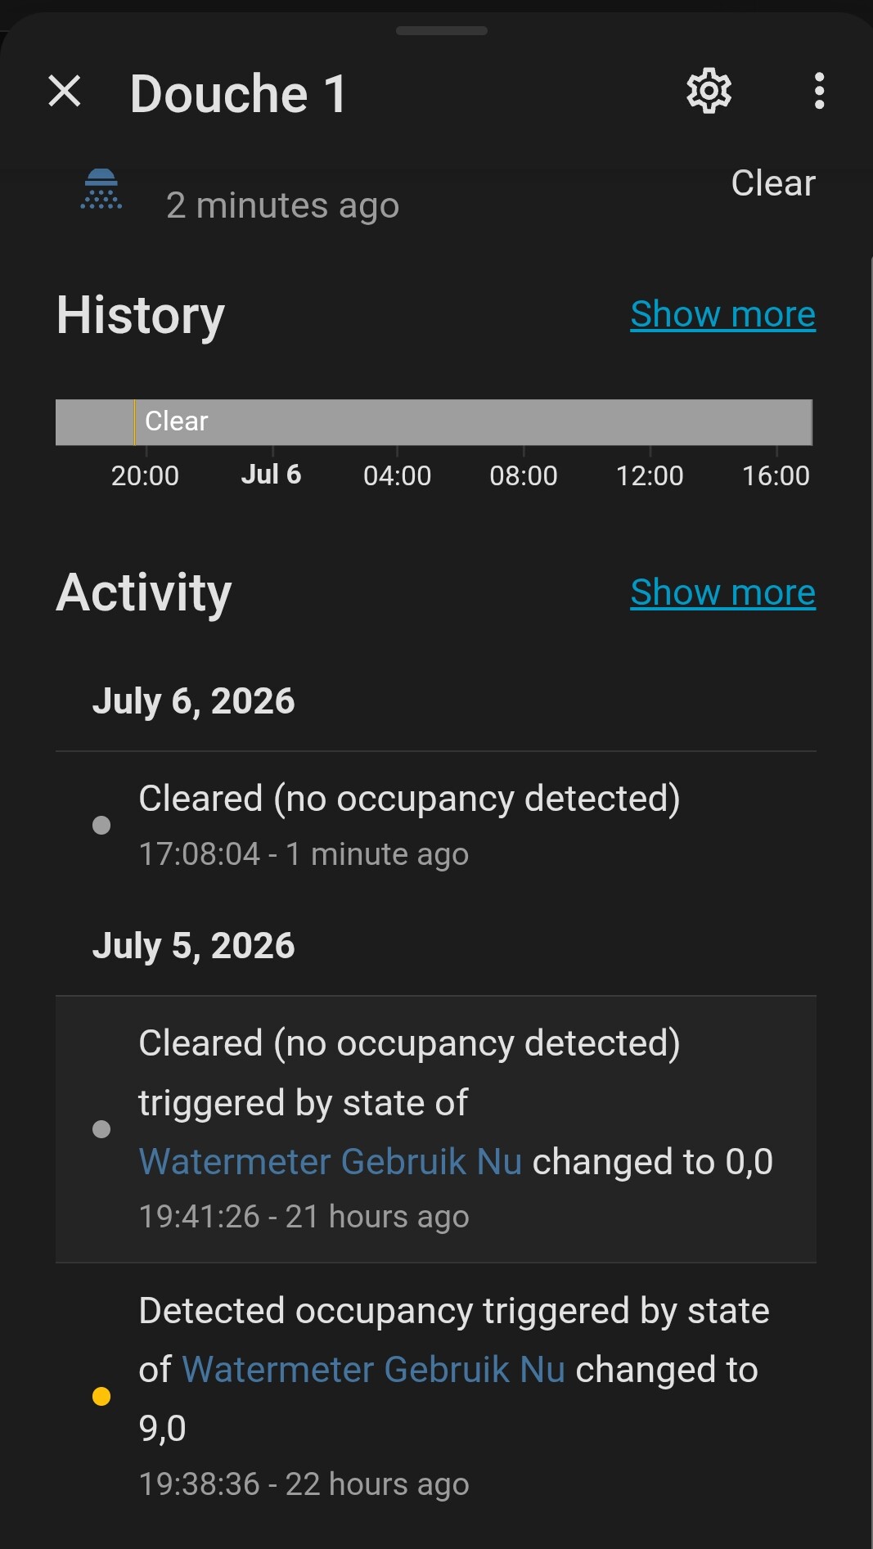Select the 19:41:26 Cleared activity entry

click(436, 1129)
